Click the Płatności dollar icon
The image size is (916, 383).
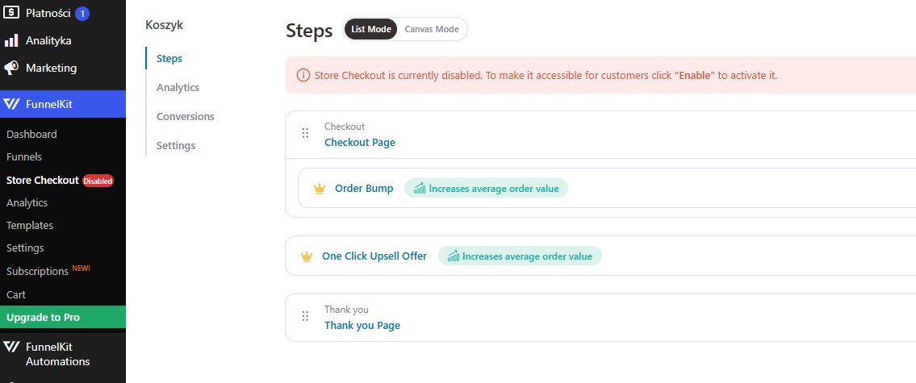point(11,13)
